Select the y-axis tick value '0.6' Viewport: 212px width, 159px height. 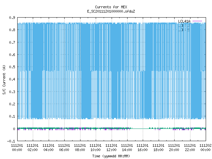click(x=12, y=55)
